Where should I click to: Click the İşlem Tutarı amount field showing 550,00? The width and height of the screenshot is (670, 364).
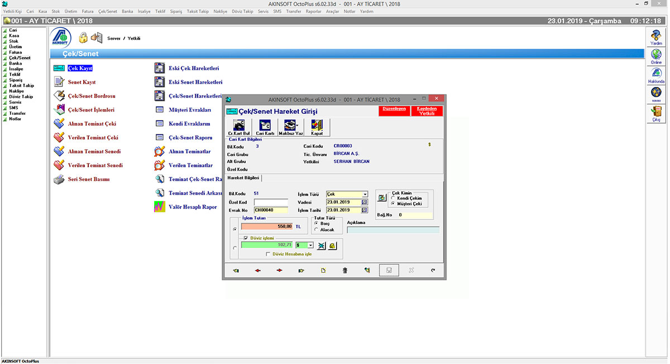267,227
